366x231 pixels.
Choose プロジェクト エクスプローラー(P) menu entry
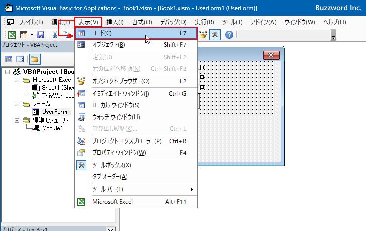136,141
